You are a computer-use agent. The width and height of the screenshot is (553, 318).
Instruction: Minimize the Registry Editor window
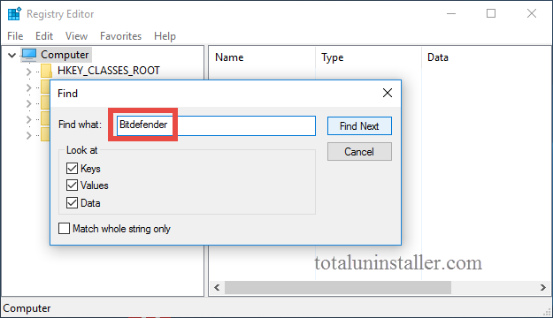(451, 14)
